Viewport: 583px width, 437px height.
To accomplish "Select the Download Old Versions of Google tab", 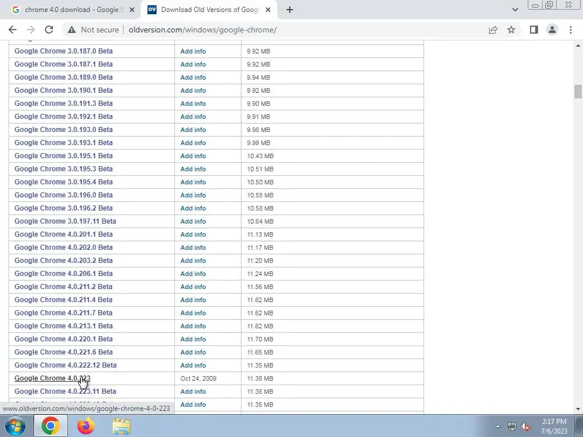I will (x=209, y=10).
